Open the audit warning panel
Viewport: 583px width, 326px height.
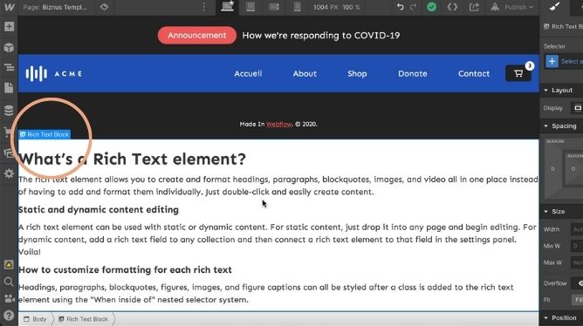(x=9, y=264)
